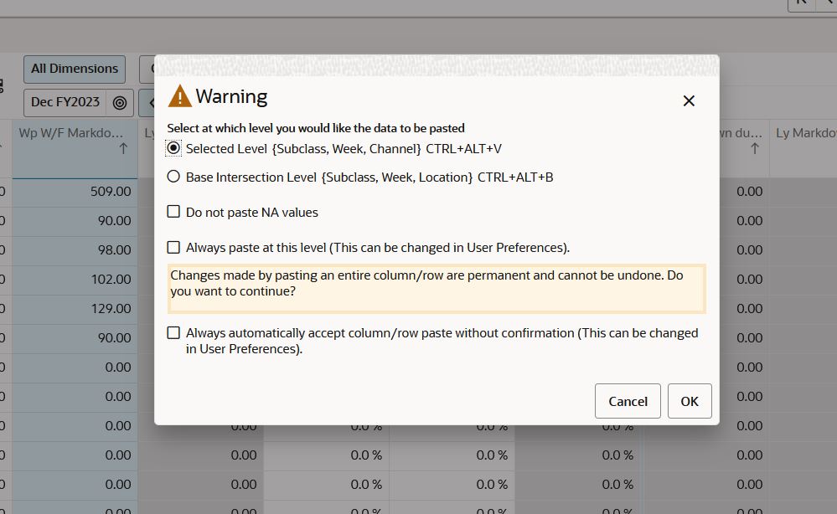Click the small grid icon on the left edge

(x=3, y=86)
